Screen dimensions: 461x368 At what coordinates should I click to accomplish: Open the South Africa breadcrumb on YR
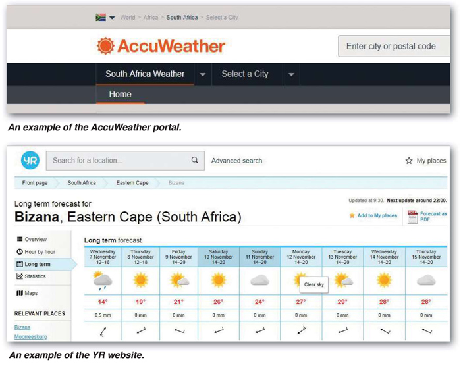coord(82,183)
